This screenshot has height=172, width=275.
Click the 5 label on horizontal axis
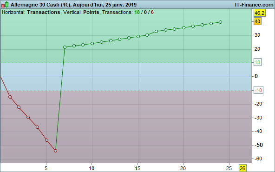(x=46, y=168)
